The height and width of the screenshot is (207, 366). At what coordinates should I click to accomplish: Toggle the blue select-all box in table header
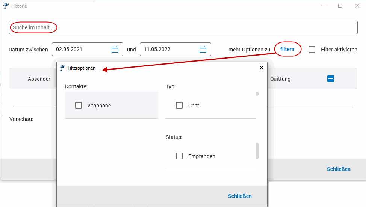(331, 79)
